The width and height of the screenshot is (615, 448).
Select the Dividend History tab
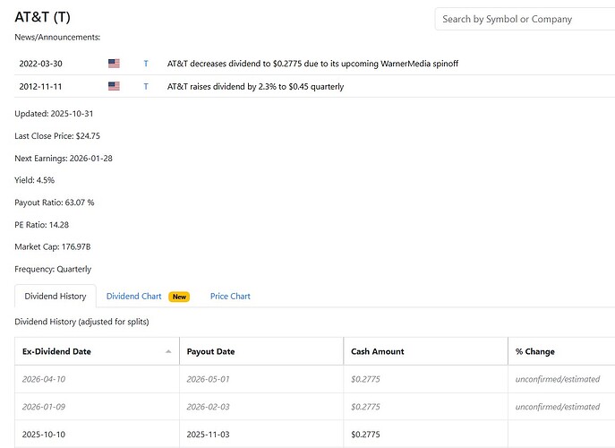coord(55,296)
